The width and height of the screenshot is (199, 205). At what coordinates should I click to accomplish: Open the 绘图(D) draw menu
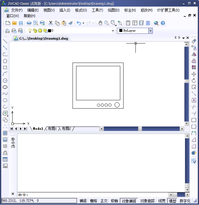(x=114, y=10)
